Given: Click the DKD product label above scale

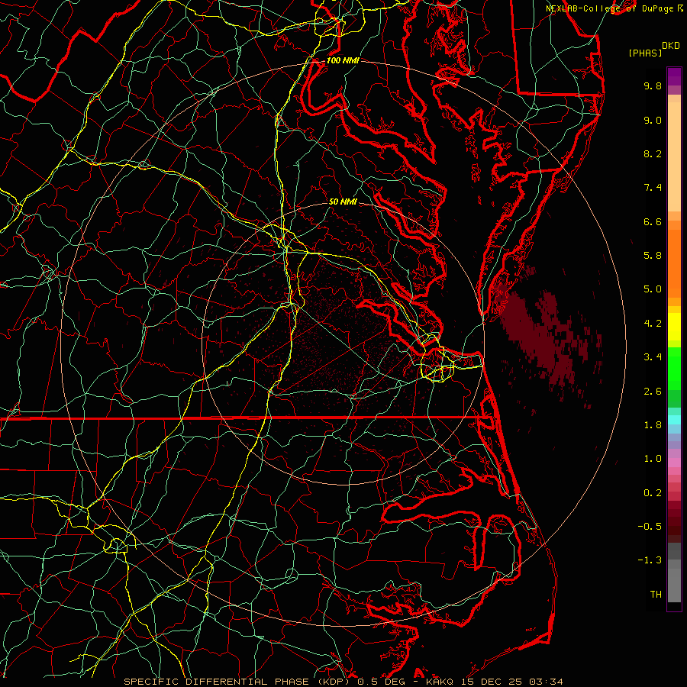Looking at the screenshot, I should pos(670,46).
